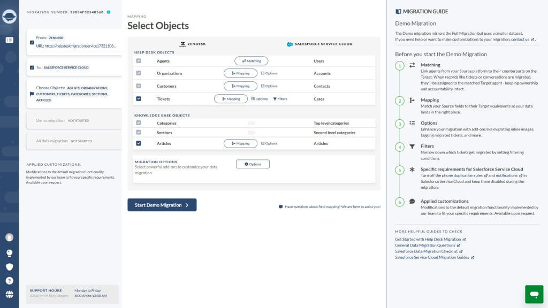
Task: Open the green chat widget button
Action: click(x=534, y=294)
